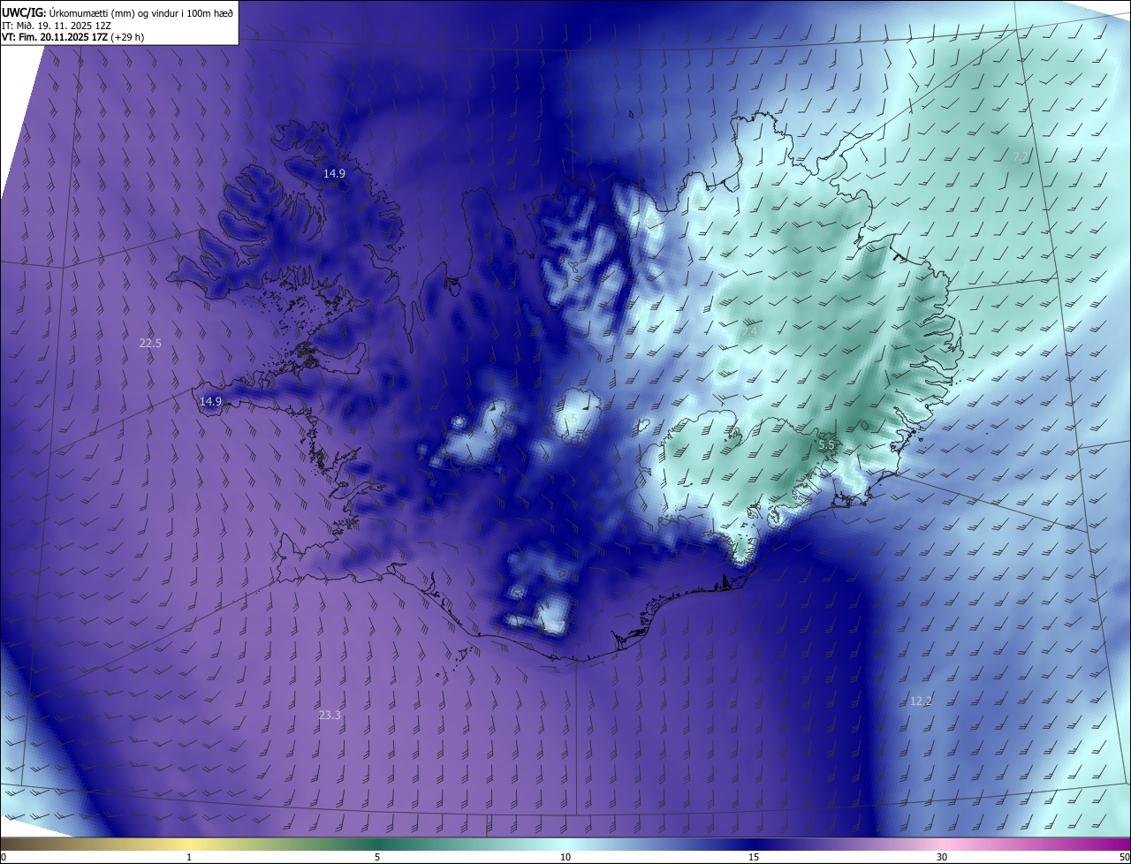Click the colorbar tick label 0

click(x=4, y=857)
